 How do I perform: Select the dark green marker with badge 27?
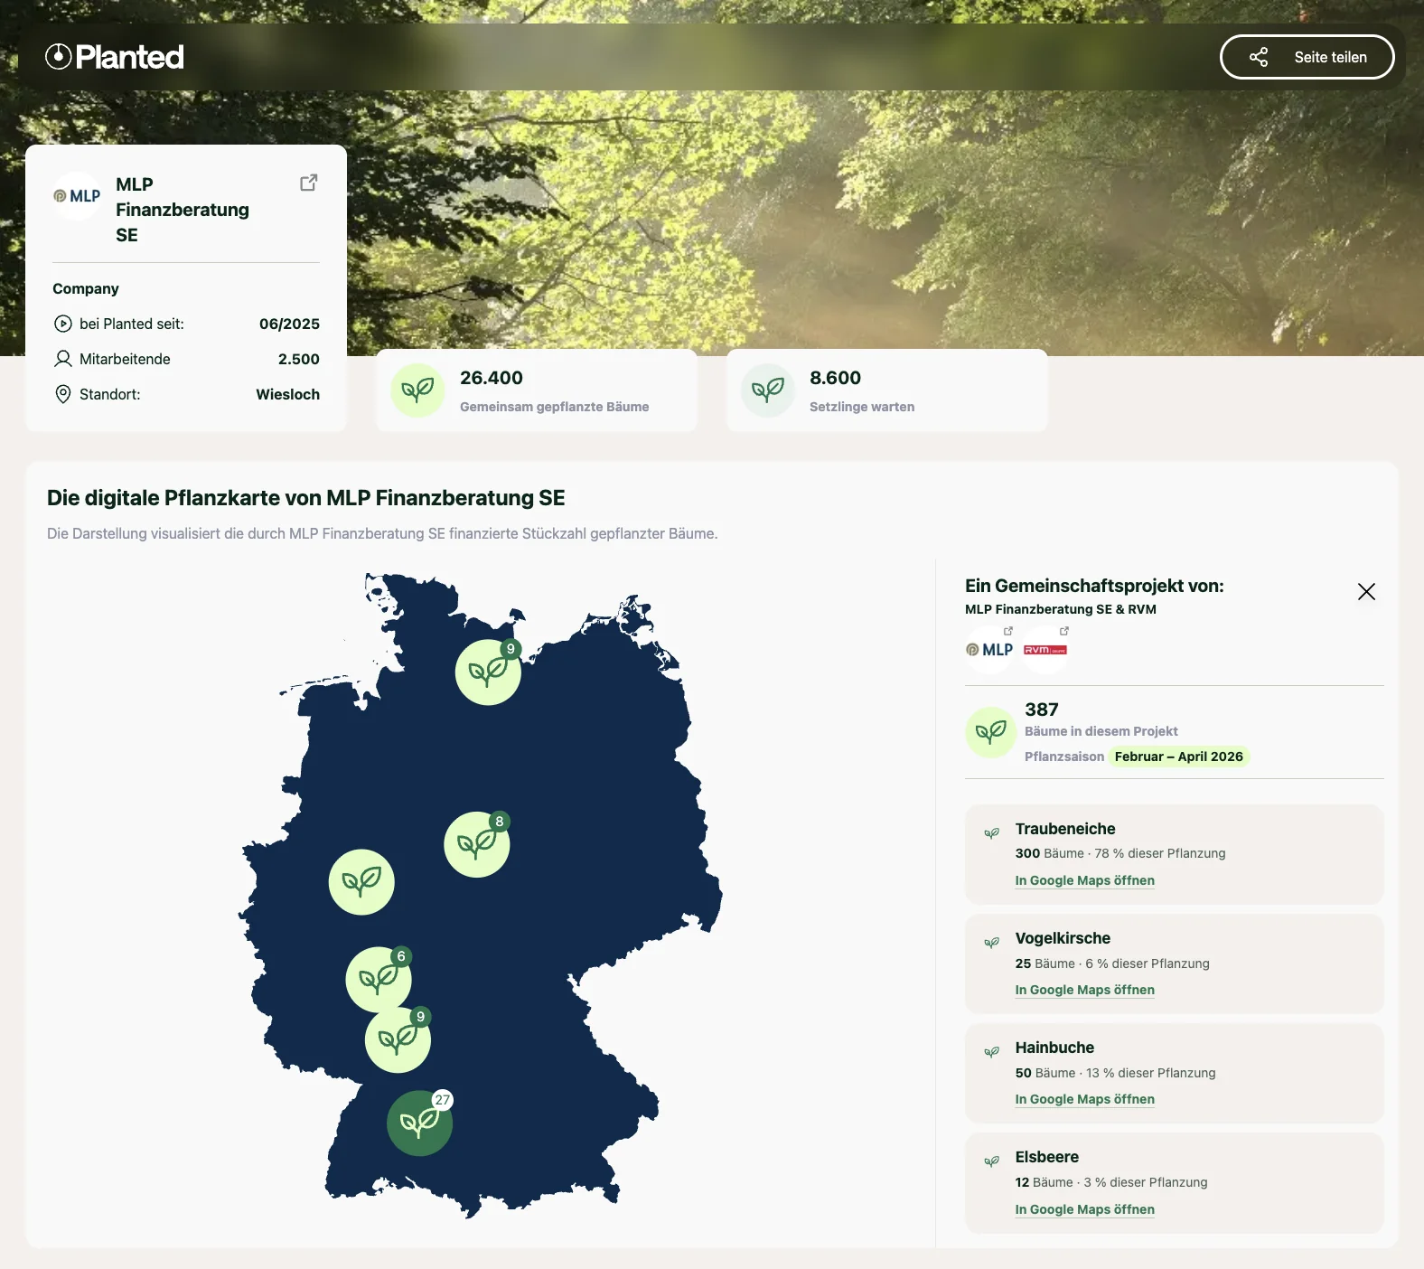coord(419,1123)
